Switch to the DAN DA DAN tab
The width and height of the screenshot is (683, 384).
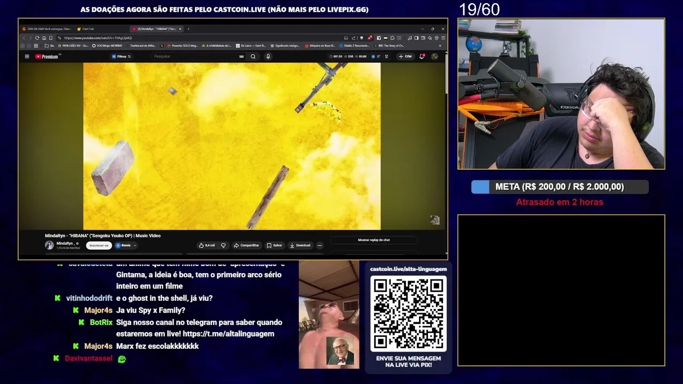pyautogui.click(x=46, y=29)
